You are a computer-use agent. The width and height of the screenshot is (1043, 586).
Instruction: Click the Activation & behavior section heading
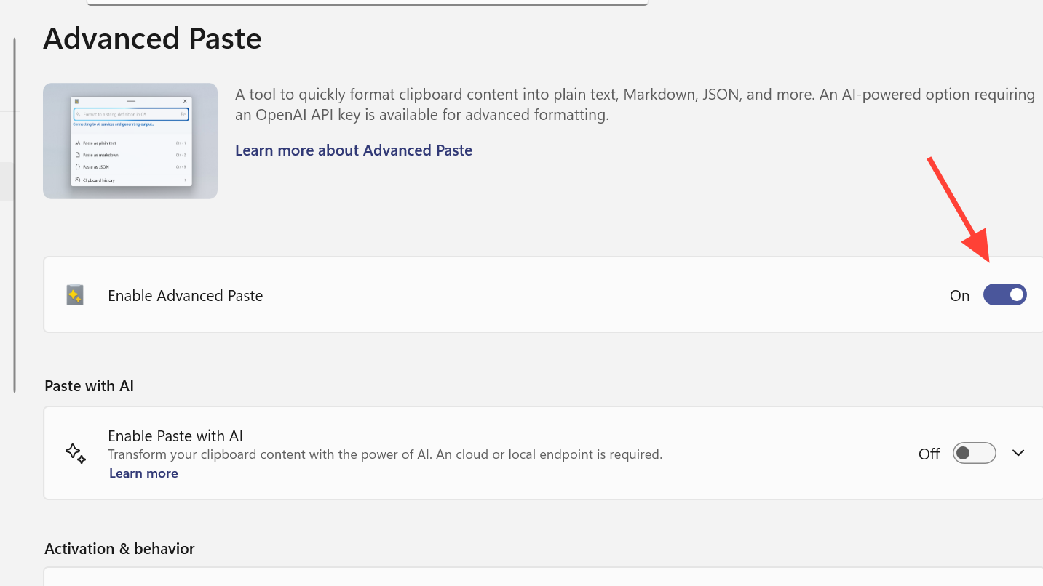(119, 548)
